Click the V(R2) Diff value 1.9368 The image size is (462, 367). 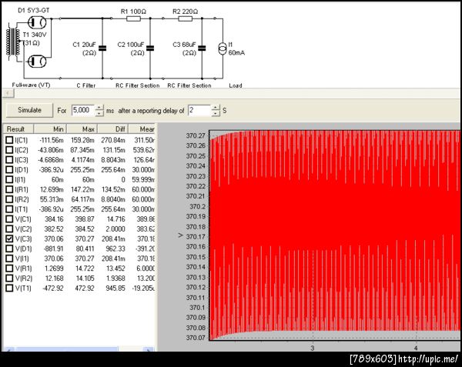pos(114,278)
